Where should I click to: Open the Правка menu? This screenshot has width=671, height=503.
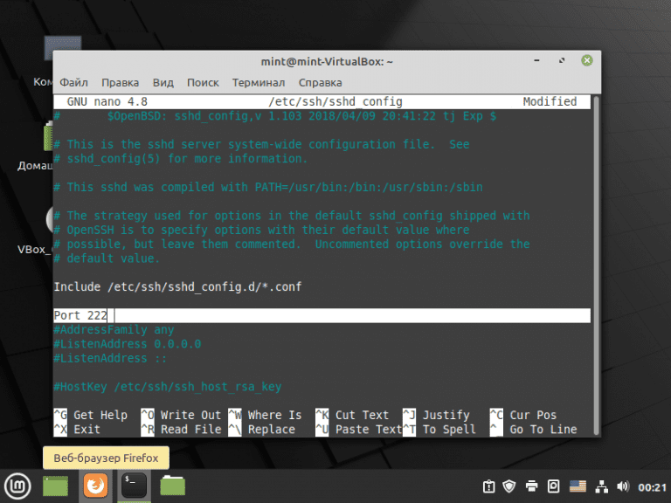point(121,83)
